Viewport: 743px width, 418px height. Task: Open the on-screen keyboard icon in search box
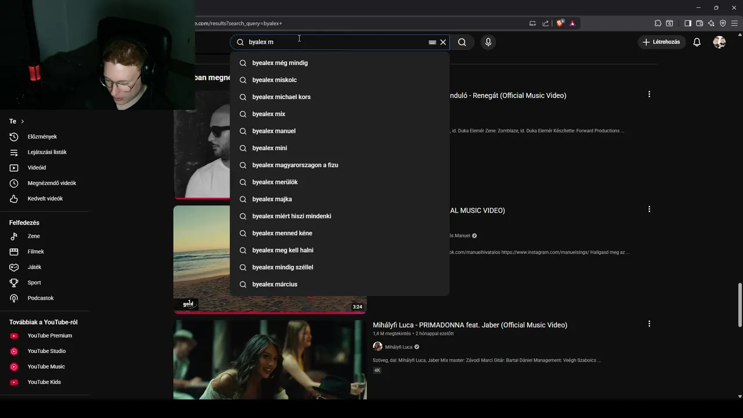point(432,42)
